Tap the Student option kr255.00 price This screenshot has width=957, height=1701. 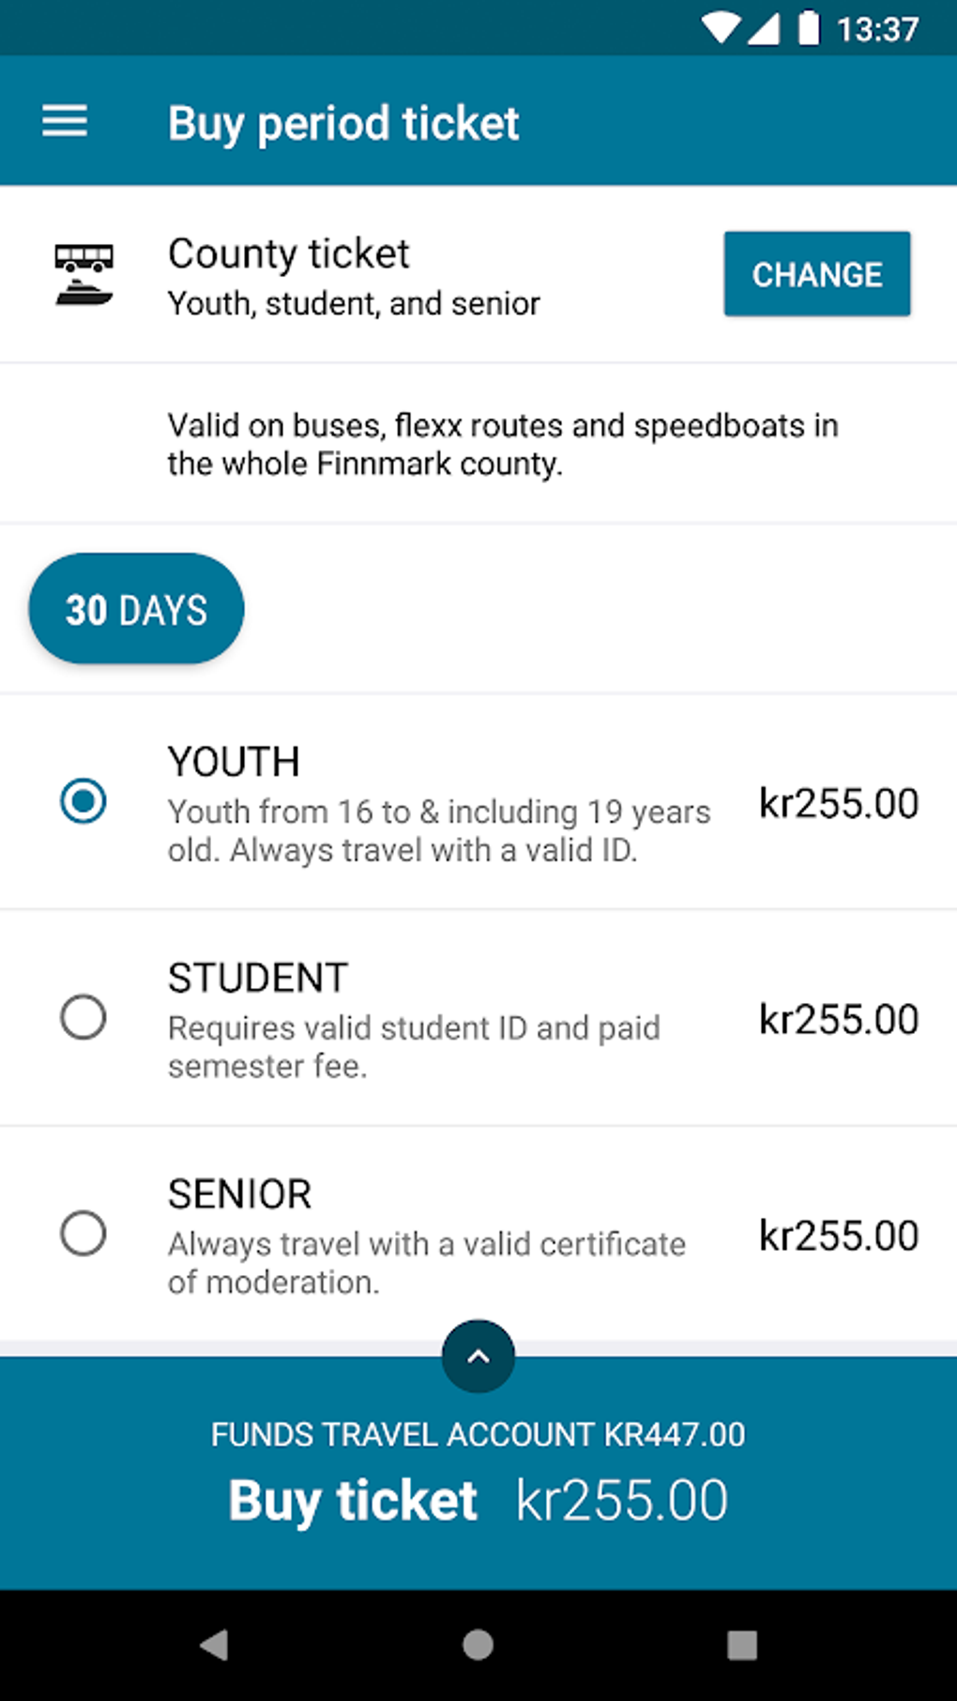pos(838,1019)
